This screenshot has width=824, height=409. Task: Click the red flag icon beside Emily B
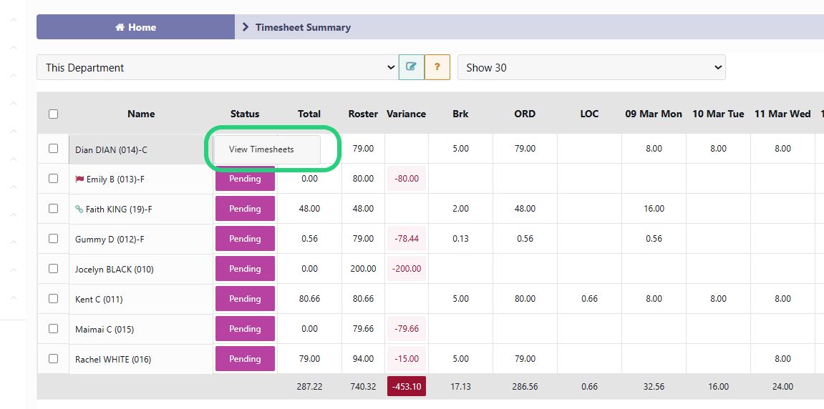79,179
